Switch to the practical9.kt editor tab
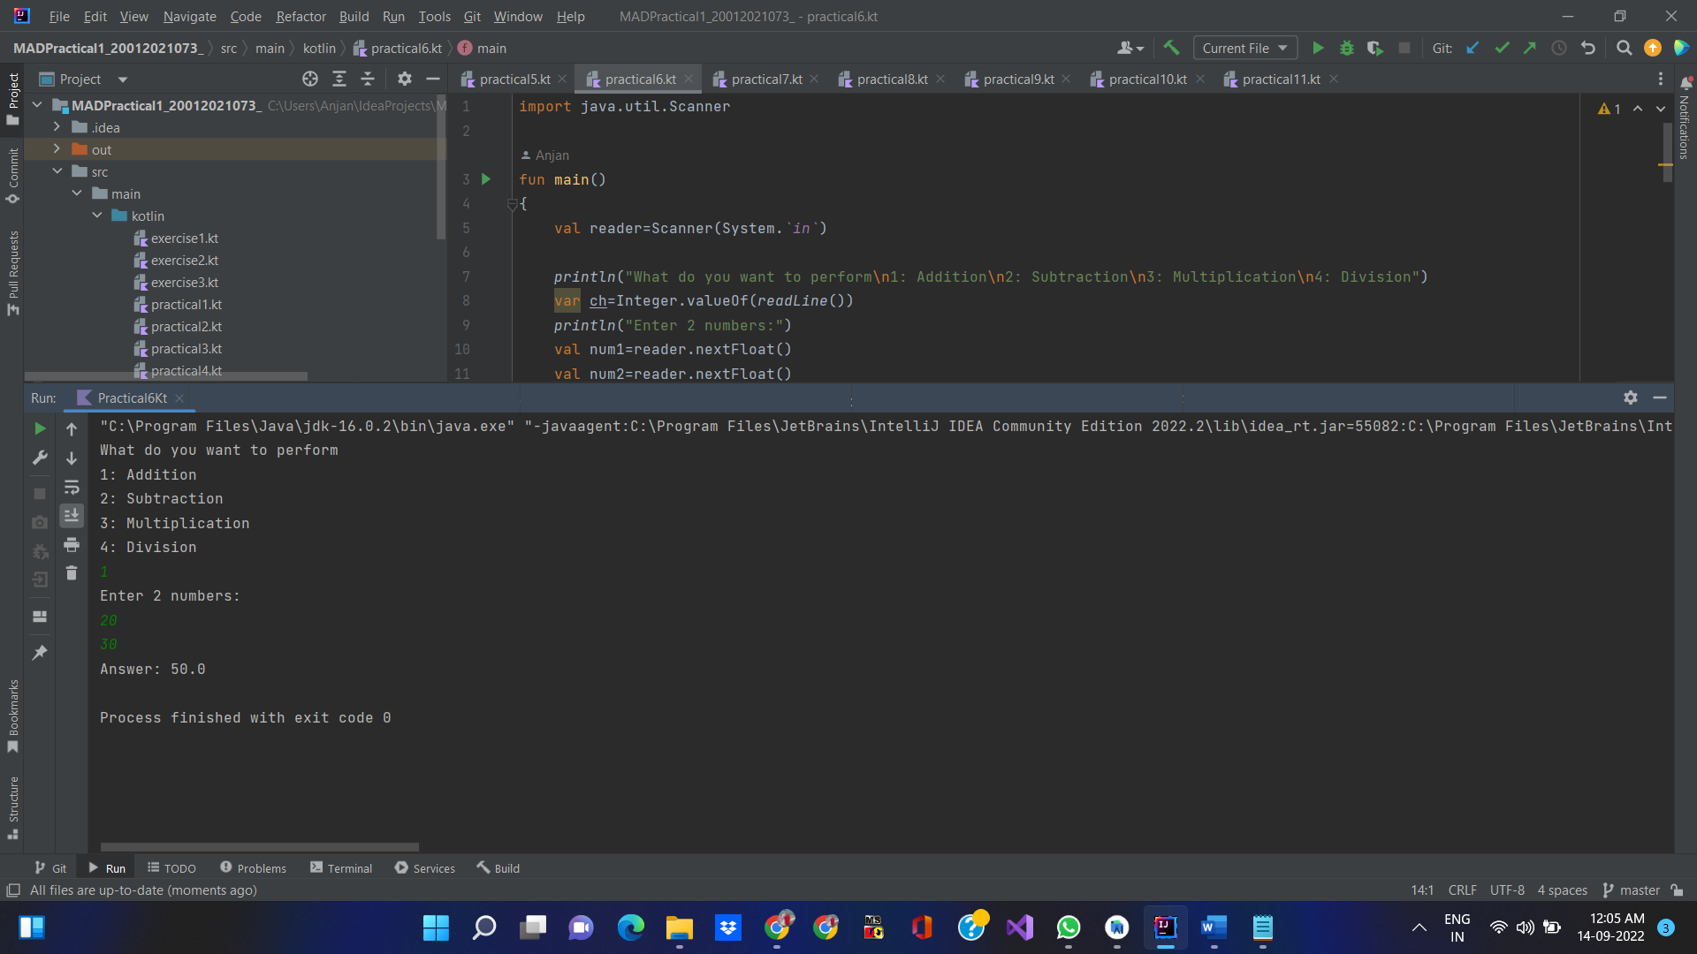 point(1018,79)
